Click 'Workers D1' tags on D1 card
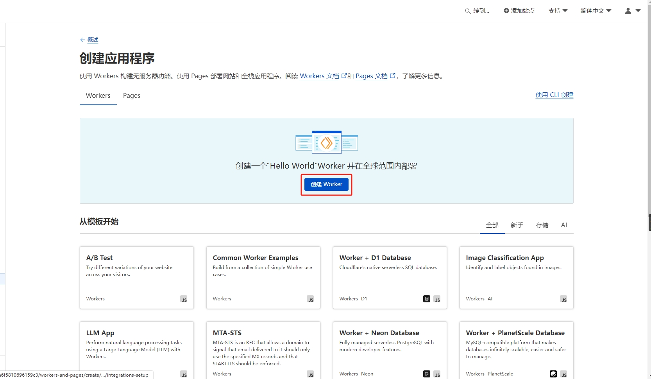This screenshot has height=379, width=651. tap(353, 299)
